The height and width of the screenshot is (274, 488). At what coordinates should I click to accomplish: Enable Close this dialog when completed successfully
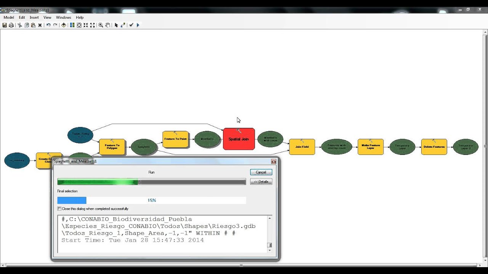tap(59, 209)
